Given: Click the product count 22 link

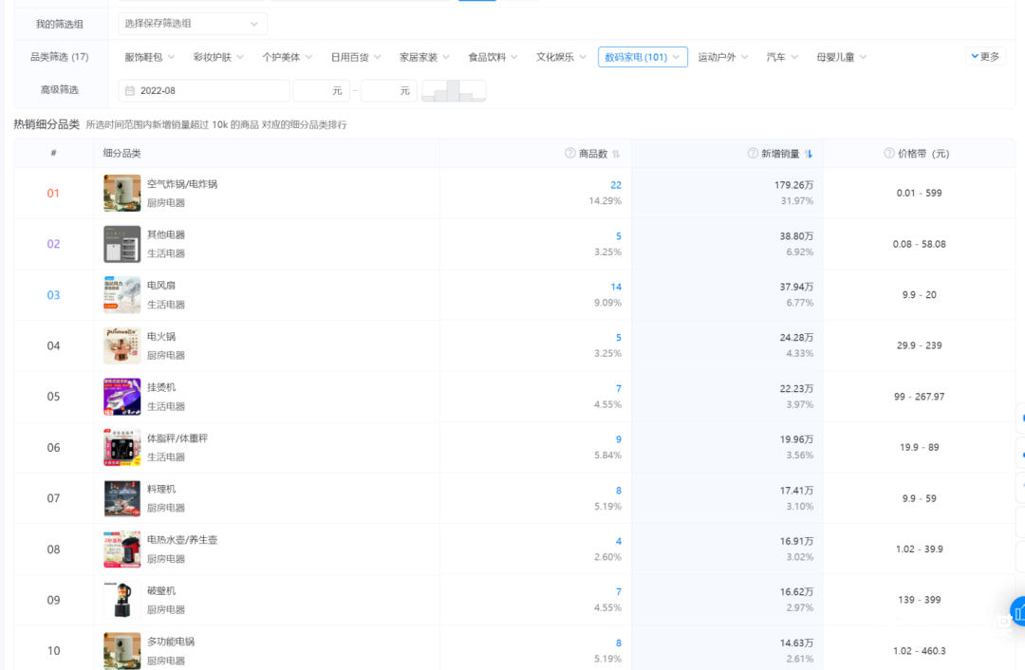Looking at the screenshot, I should pyautogui.click(x=616, y=185).
